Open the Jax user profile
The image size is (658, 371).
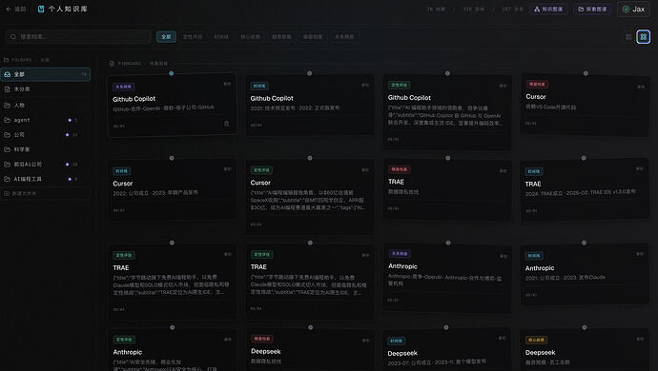(x=633, y=9)
